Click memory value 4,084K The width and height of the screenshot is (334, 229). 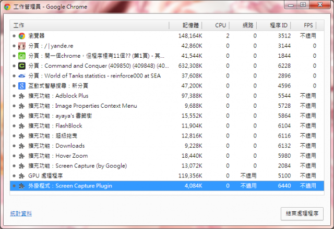[x=193, y=186]
